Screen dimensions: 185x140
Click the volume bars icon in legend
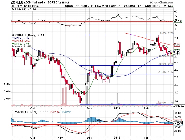pyautogui.click(x=13, y=46)
